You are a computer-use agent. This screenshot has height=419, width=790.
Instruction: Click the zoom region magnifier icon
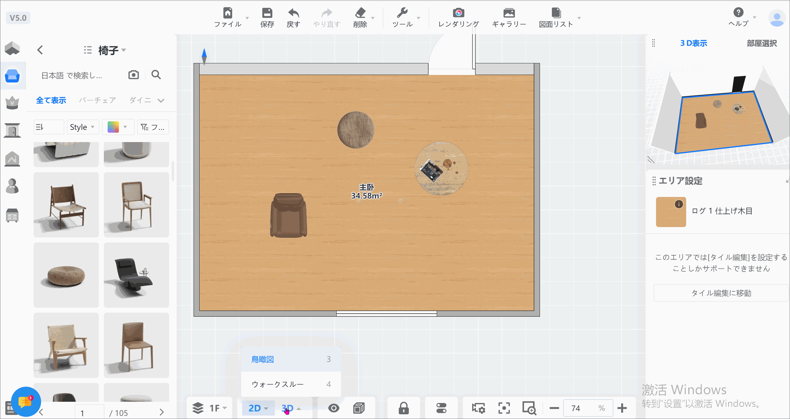tap(529, 408)
